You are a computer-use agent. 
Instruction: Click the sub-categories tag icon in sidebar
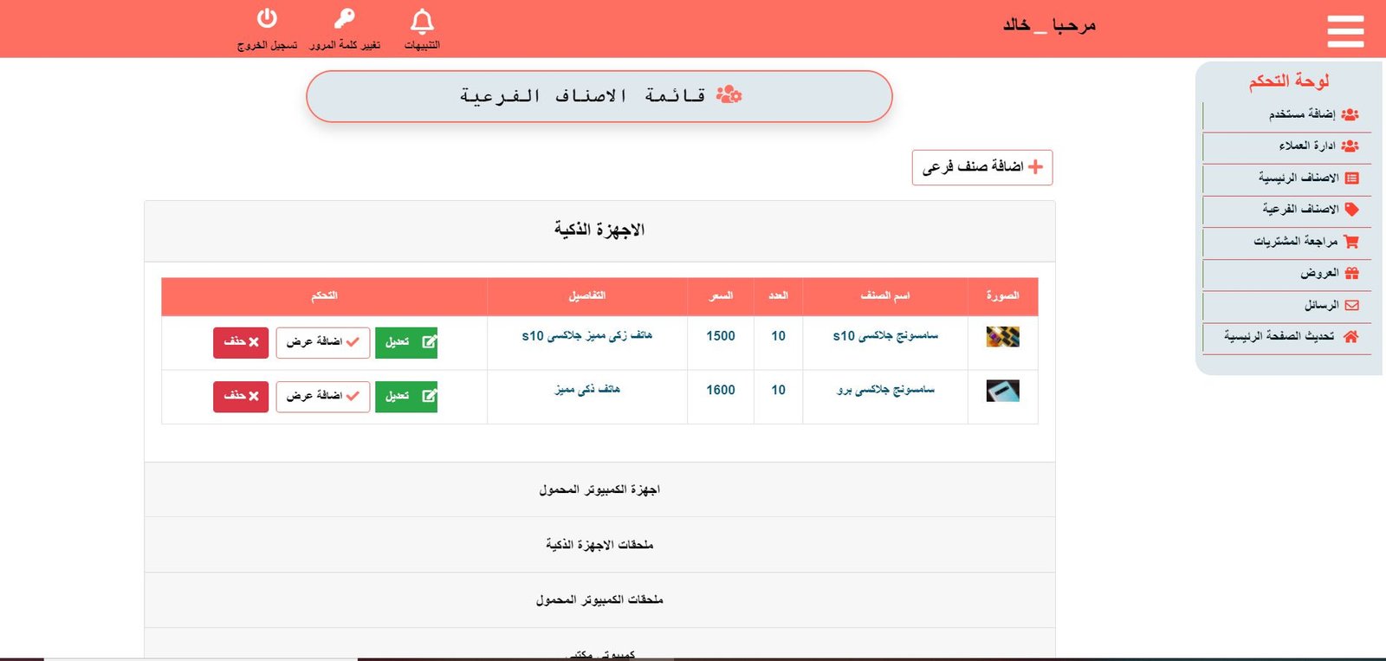(1351, 209)
